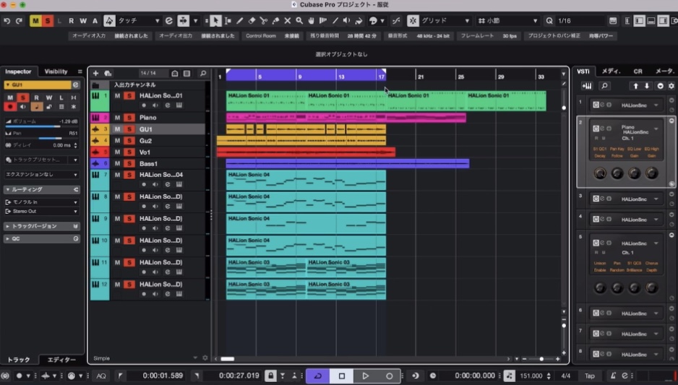678x385 pixels.
Task: Click transport Play button
Action: [x=365, y=376]
